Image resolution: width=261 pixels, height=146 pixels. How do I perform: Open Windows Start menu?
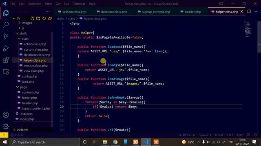click(x=4, y=142)
